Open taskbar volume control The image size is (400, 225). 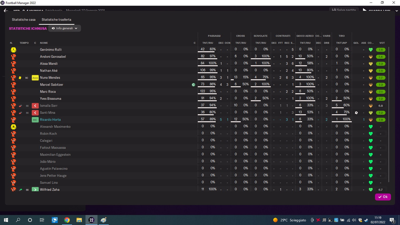point(354,220)
